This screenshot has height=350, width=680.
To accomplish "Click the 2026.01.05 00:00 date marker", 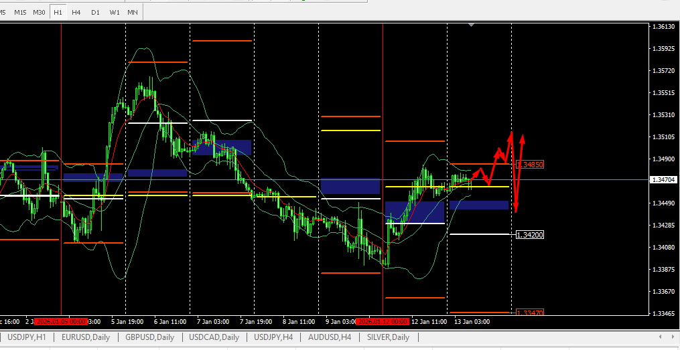I will [61, 322].
